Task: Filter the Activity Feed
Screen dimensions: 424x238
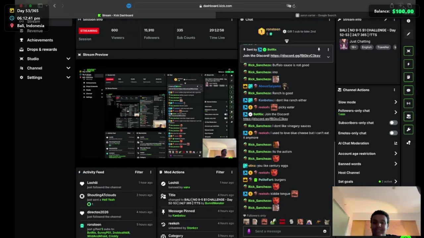Action: click(139, 172)
